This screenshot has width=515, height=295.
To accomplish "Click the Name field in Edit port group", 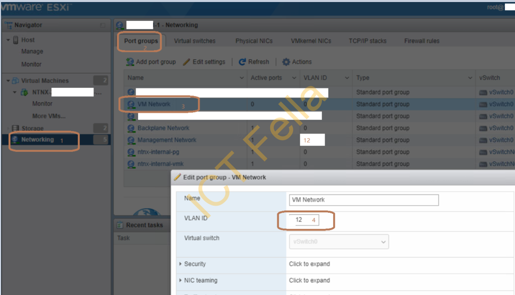I will 364,200.
